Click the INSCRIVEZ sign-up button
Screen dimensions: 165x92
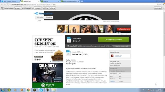(x=40, y=18)
